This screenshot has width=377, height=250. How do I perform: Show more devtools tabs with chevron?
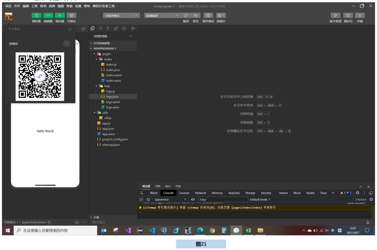[x=333, y=193]
